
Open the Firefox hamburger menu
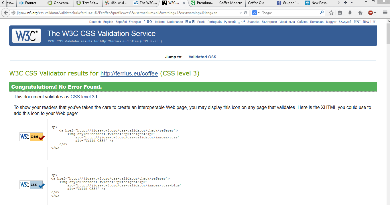click(385, 13)
